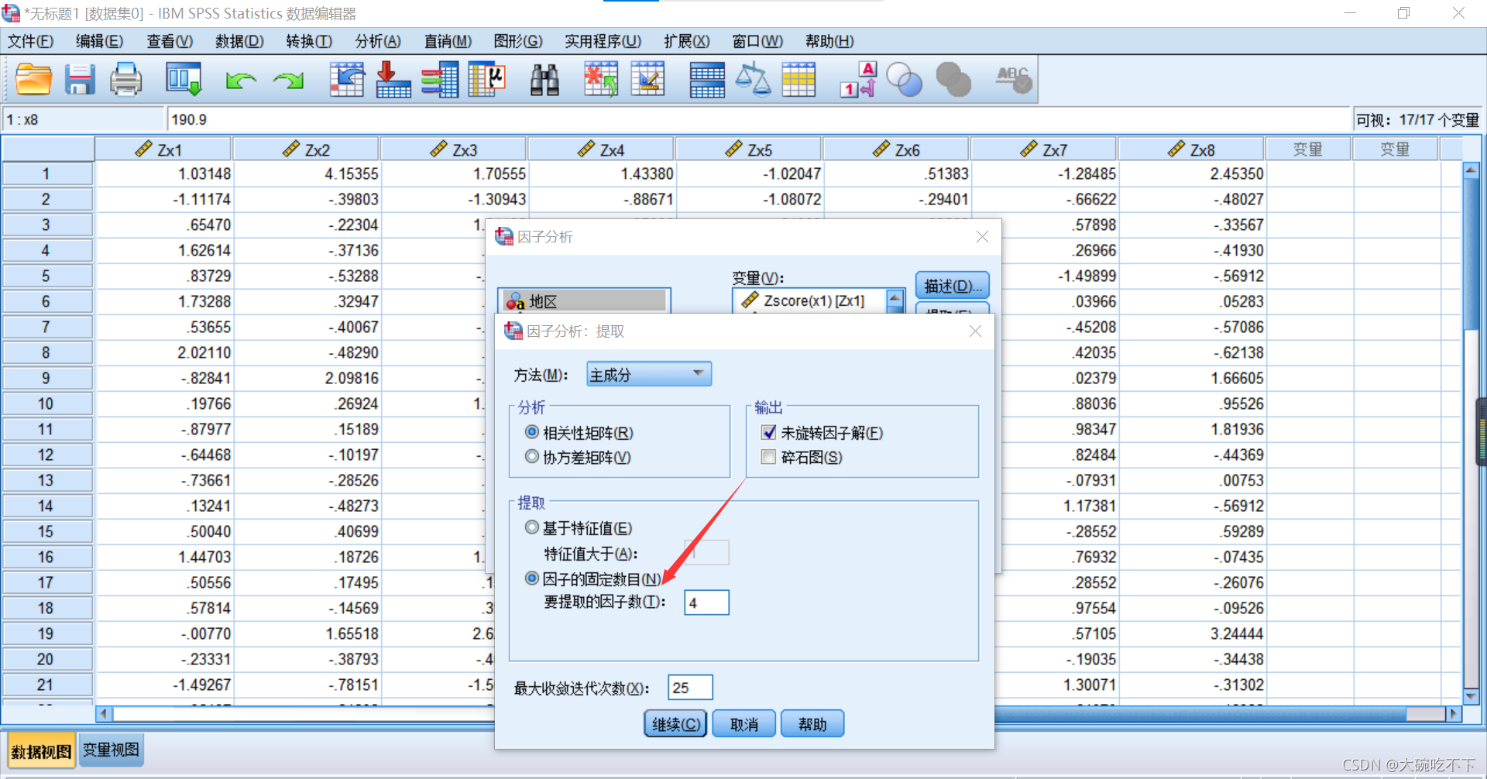1487x779 pixels.
Task: Open the 分析 menu
Action: pyautogui.click(x=378, y=41)
